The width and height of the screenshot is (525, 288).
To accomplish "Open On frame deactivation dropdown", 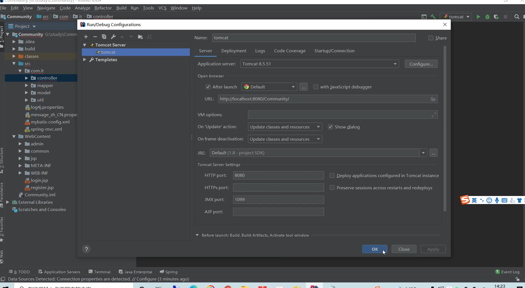I will 285,139.
